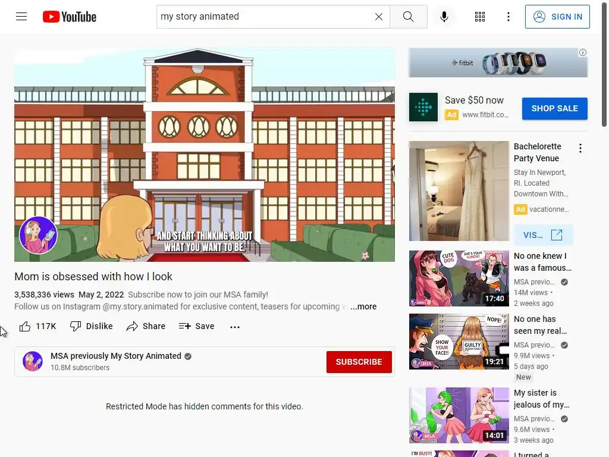The height and width of the screenshot is (457, 609).
Task: Click 'Restricted Mode has hidden comments' notice
Action: coord(205,406)
